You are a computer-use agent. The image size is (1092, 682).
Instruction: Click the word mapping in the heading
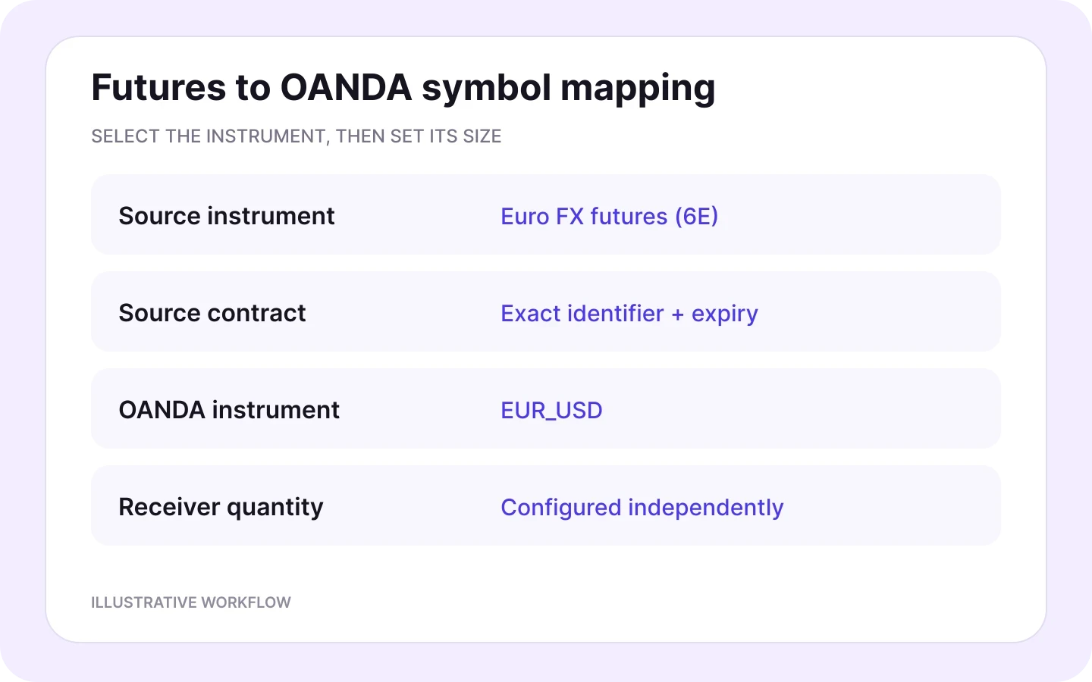[638, 89]
